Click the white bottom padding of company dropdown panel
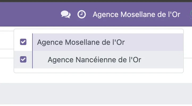Viewport: 192px width, 106px height. pyautogui.click(x=99, y=70)
